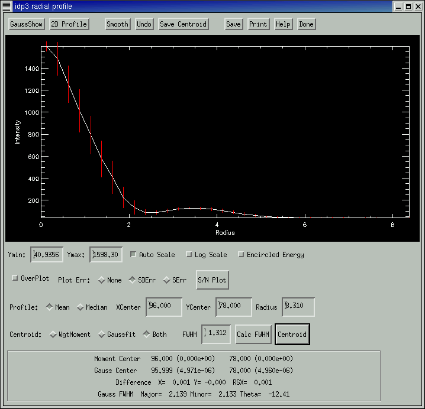Viewport: 425px width, 409px height.
Task: Open the Help button
Action: tap(283, 24)
